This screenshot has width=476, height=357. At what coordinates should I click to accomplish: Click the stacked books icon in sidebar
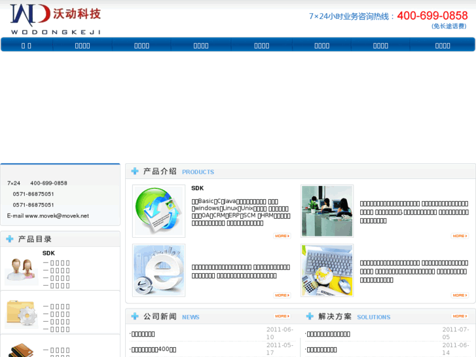[21, 348]
